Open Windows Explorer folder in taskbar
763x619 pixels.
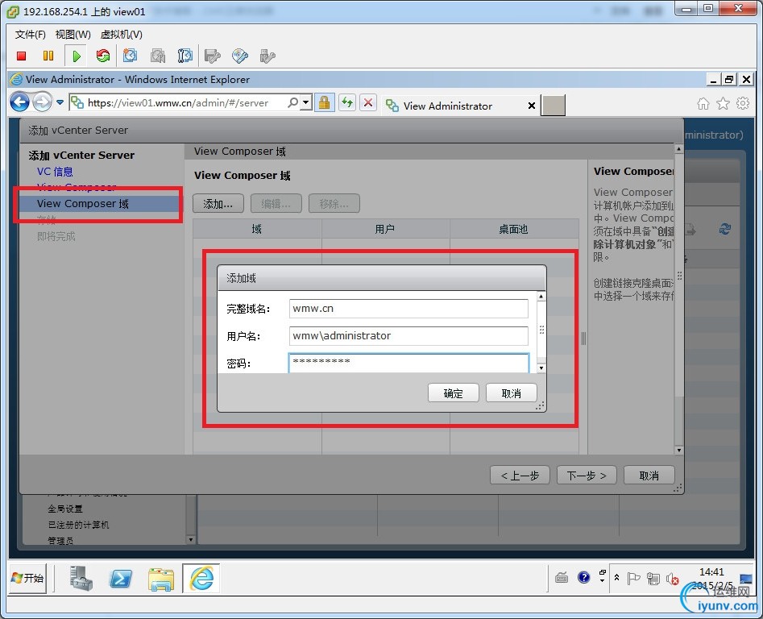[161, 579]
